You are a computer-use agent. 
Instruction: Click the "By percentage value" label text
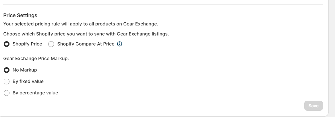coord(35,93)
